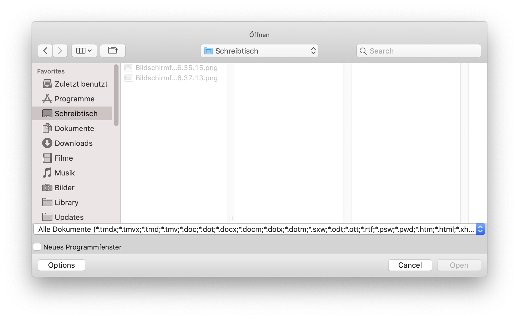Click the Filme filmstrip icon
Screen dimensions: 519x319
point(47,158)
